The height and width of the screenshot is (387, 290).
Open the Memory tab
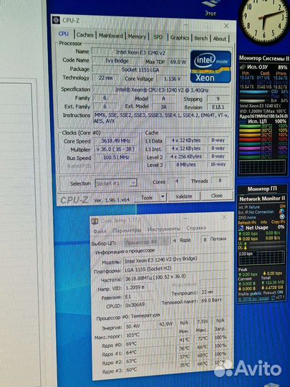point(137,37)
